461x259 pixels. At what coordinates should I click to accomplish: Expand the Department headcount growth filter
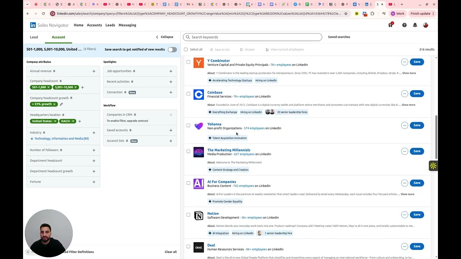(94, 171)
